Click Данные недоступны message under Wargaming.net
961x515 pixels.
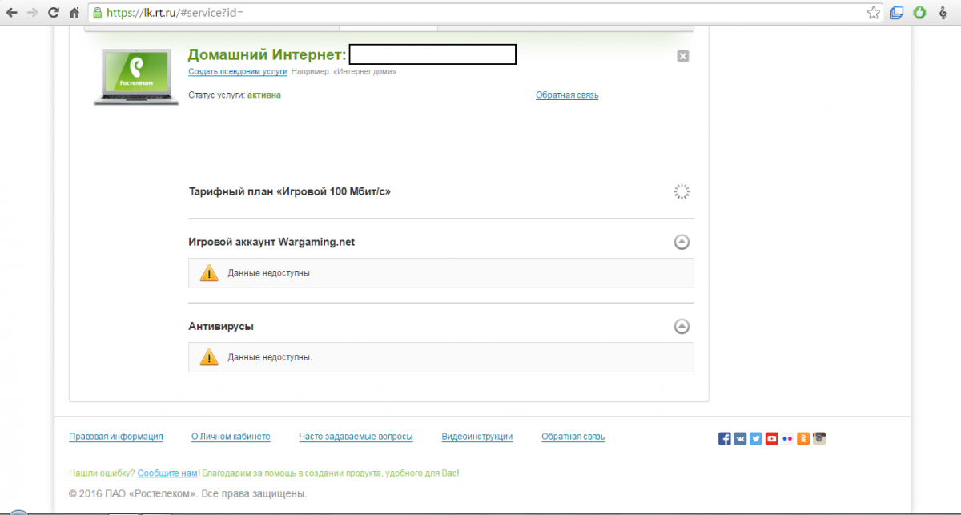(268, 273)
